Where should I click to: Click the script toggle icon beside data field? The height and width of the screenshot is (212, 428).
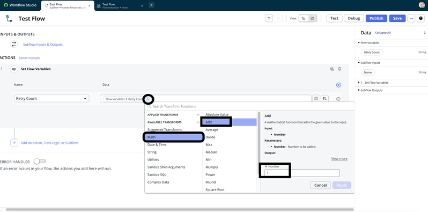point(316,99)
